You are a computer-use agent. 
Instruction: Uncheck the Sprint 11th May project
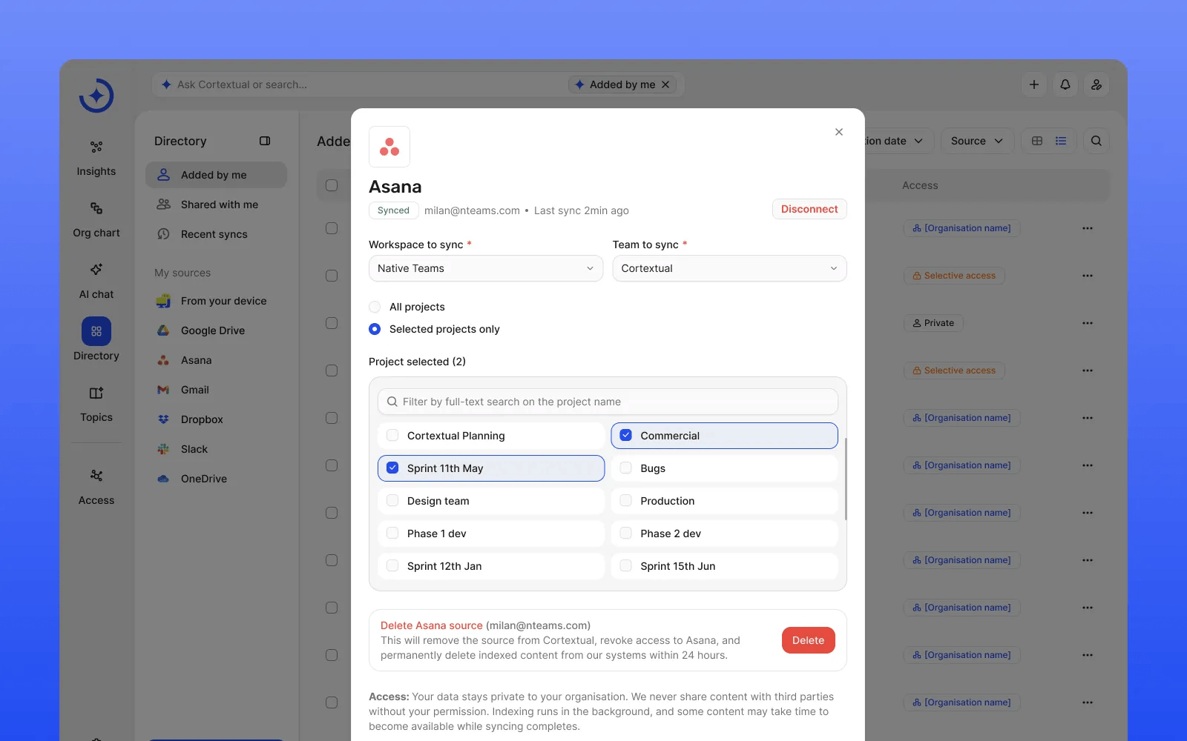tap(392, 468)
